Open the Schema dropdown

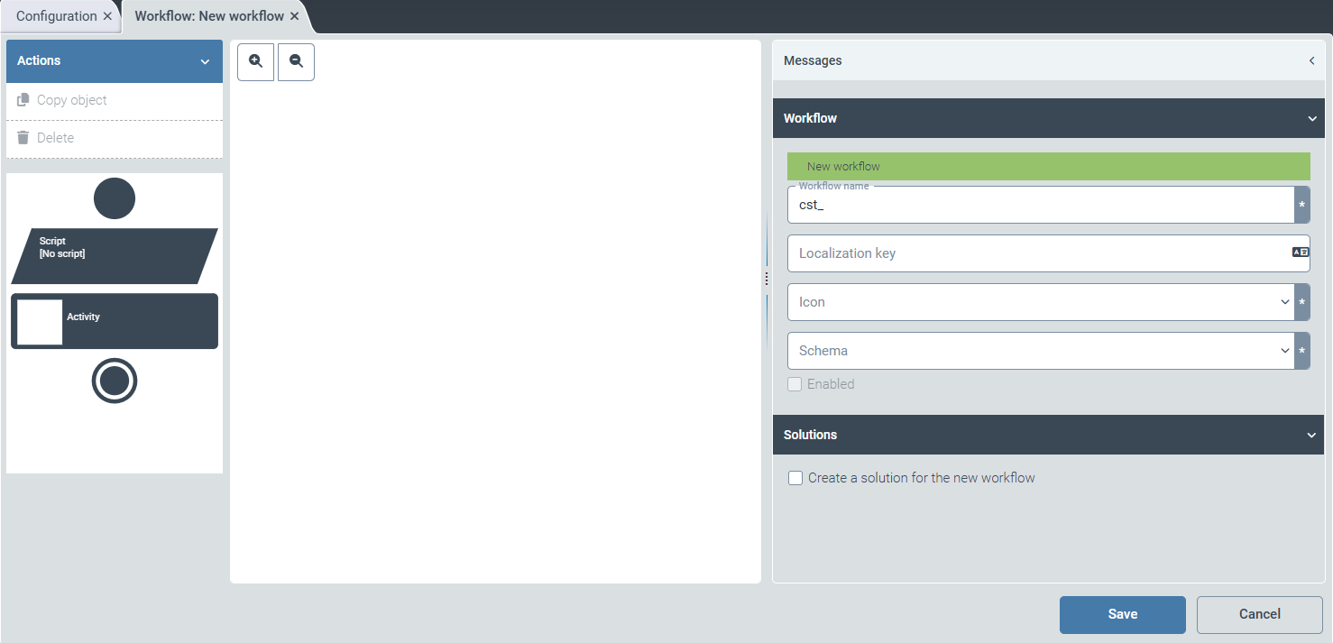pyautogui.click(x=1286, y=351)
